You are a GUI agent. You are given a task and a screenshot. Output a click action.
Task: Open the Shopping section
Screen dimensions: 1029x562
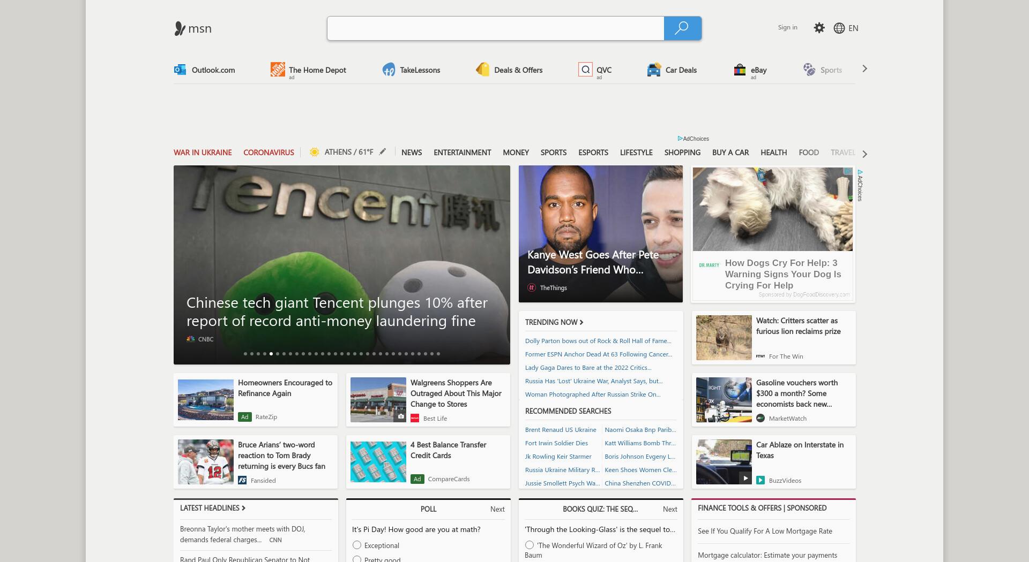click(682, 153)
